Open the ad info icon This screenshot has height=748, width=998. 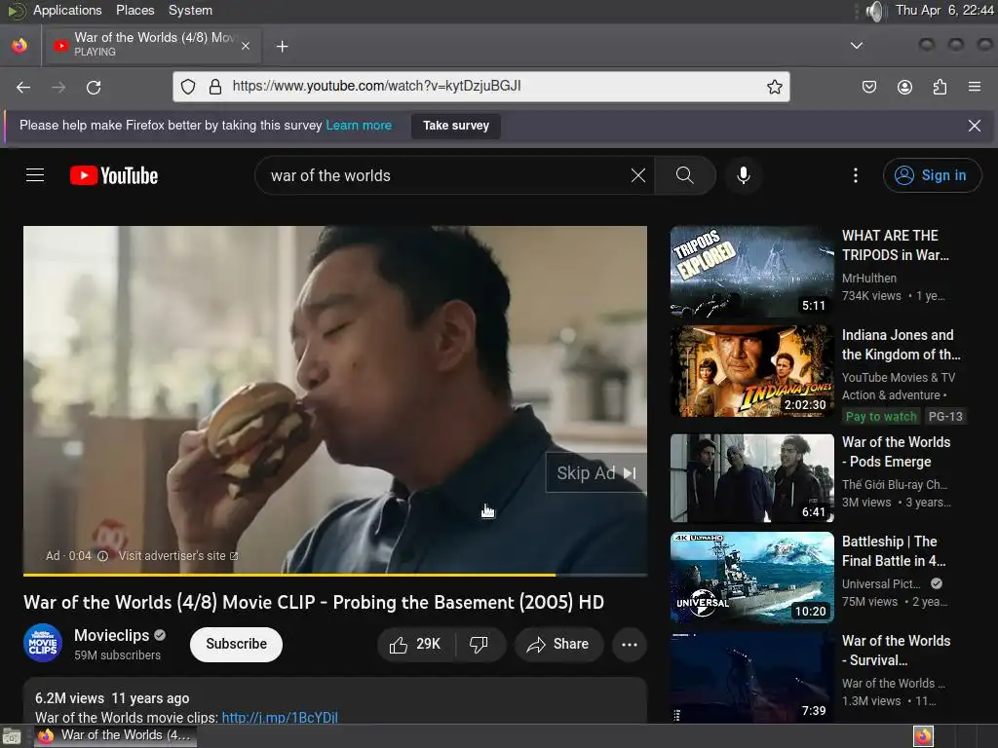[102, 556]
